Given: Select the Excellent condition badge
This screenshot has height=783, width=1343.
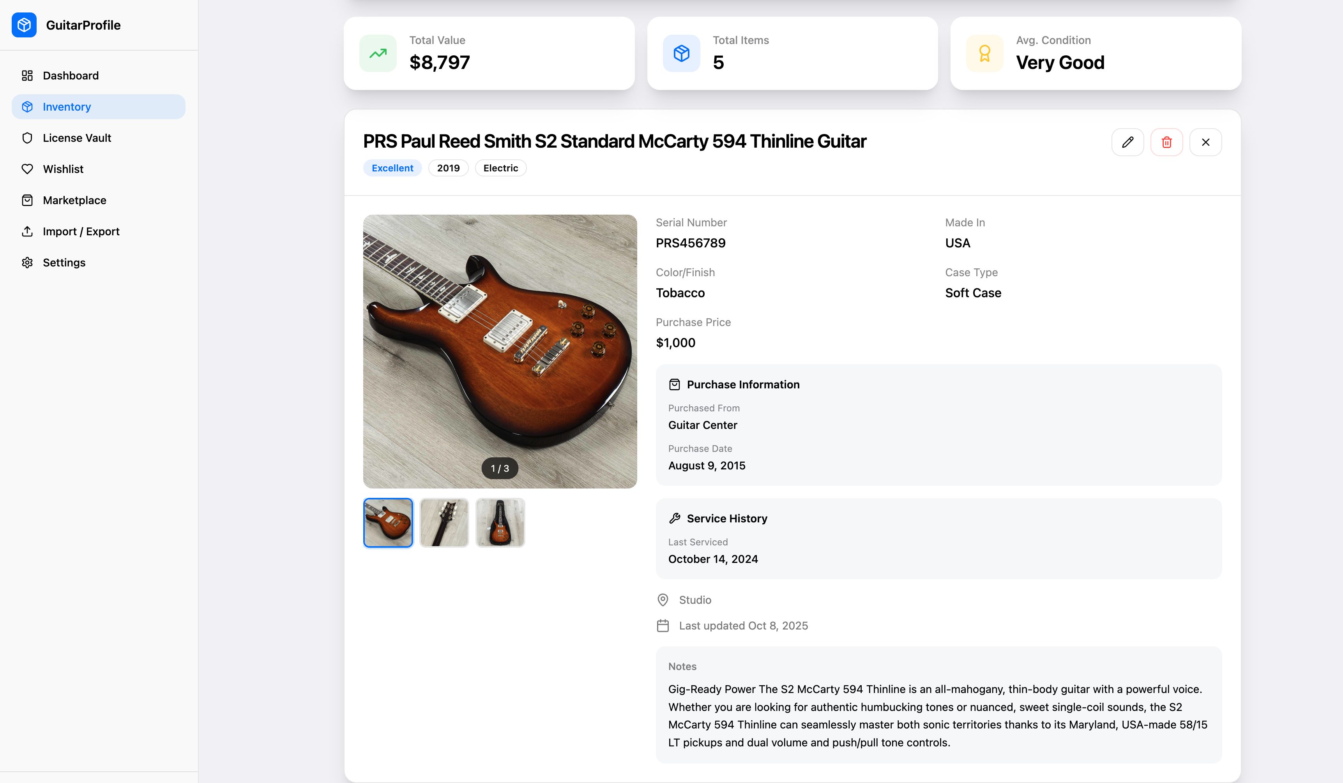Looking at the screenshot, I should click(x=392, y=168).
